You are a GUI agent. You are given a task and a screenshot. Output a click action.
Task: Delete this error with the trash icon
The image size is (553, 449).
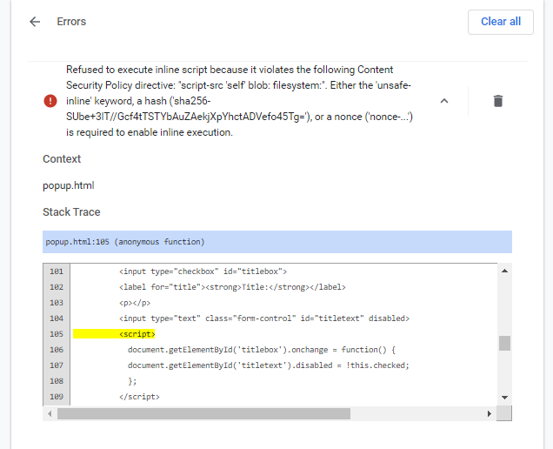pos(497,101)
